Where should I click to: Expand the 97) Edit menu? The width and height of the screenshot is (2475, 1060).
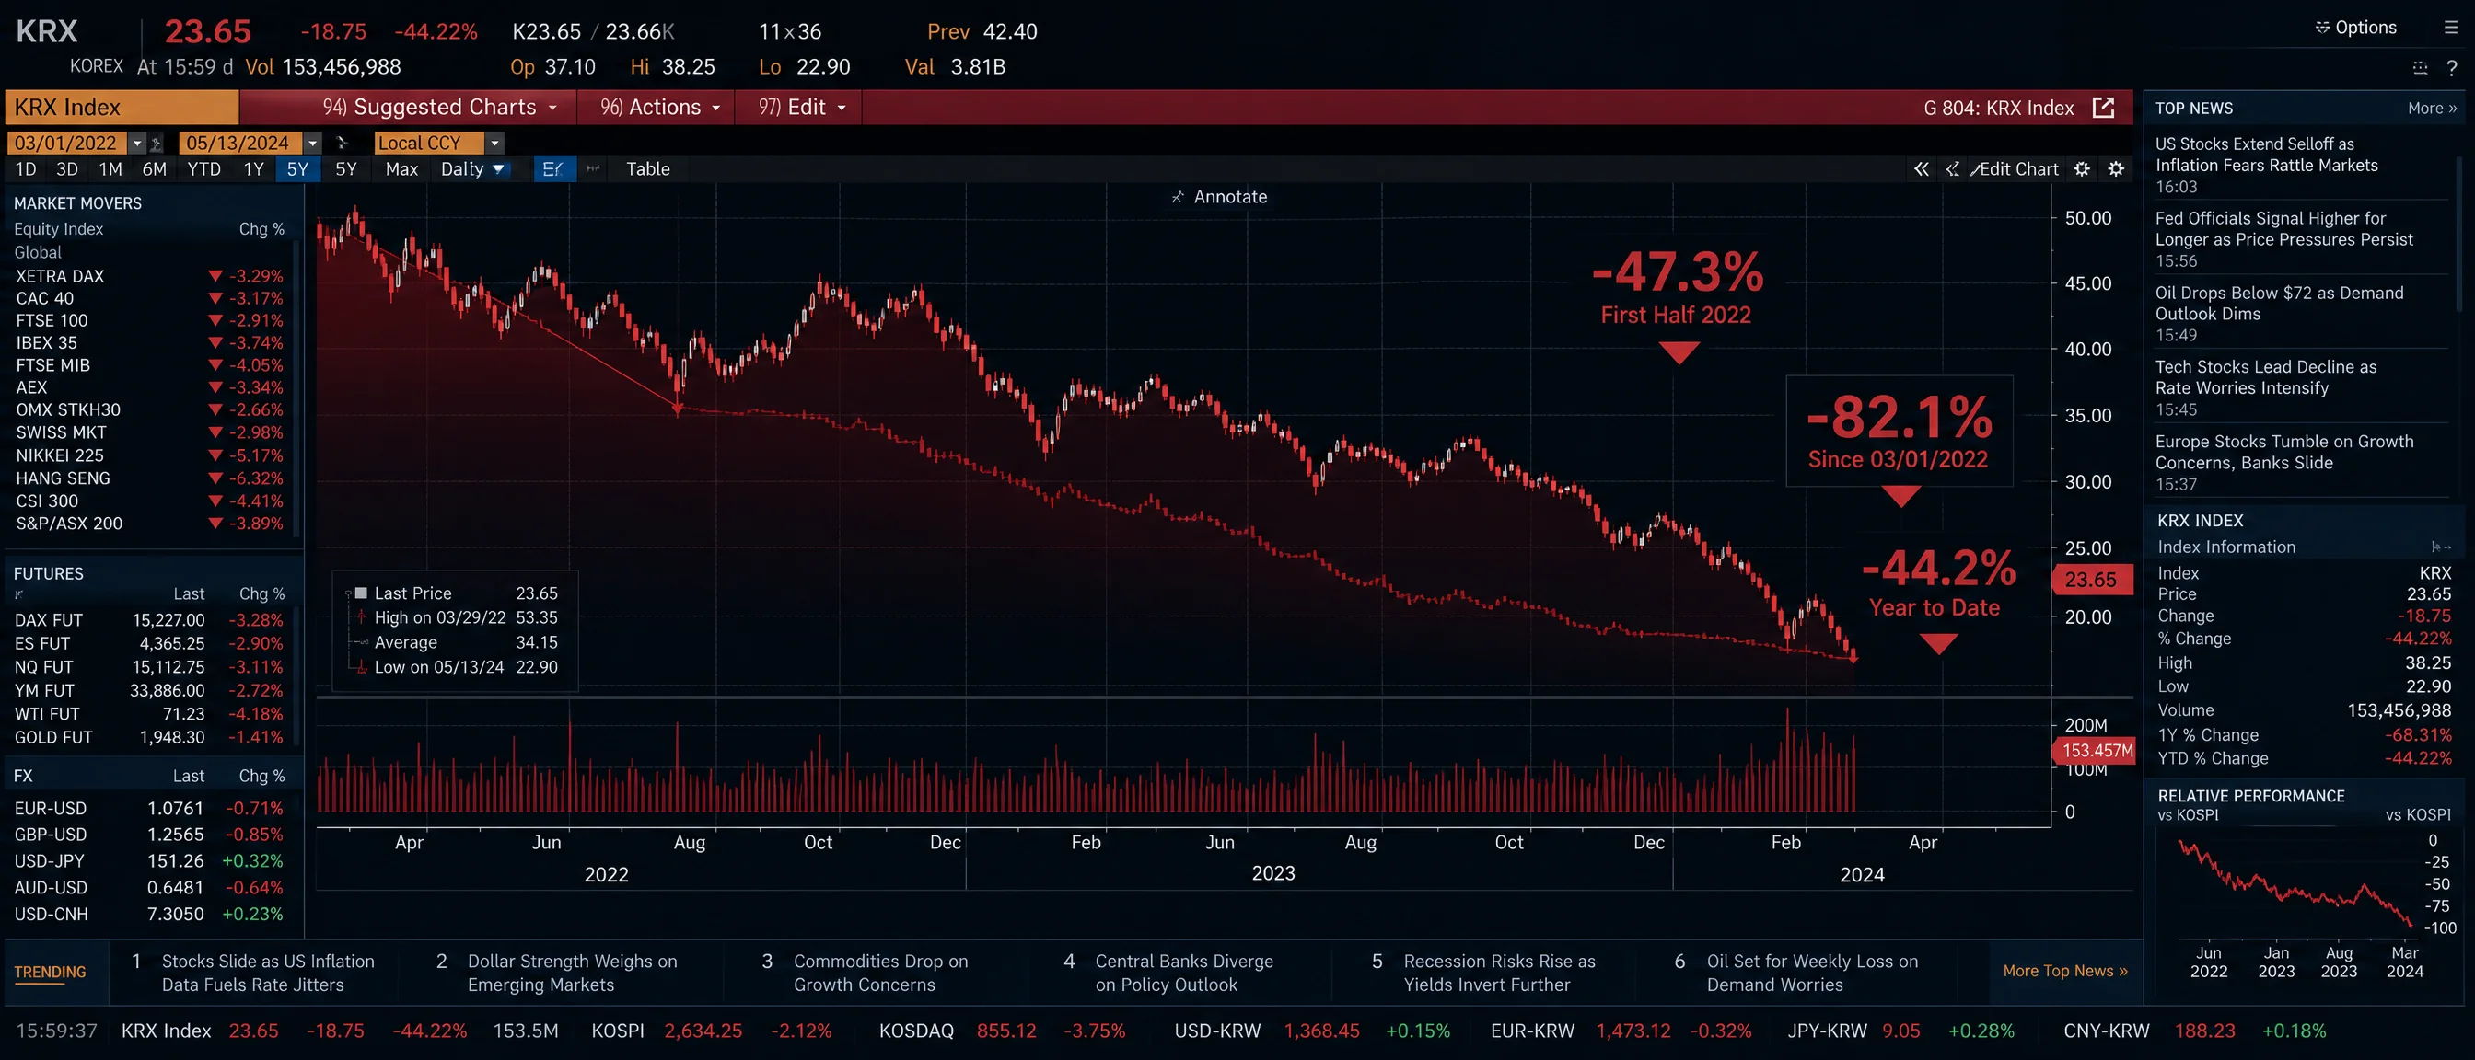pos(802,108)
